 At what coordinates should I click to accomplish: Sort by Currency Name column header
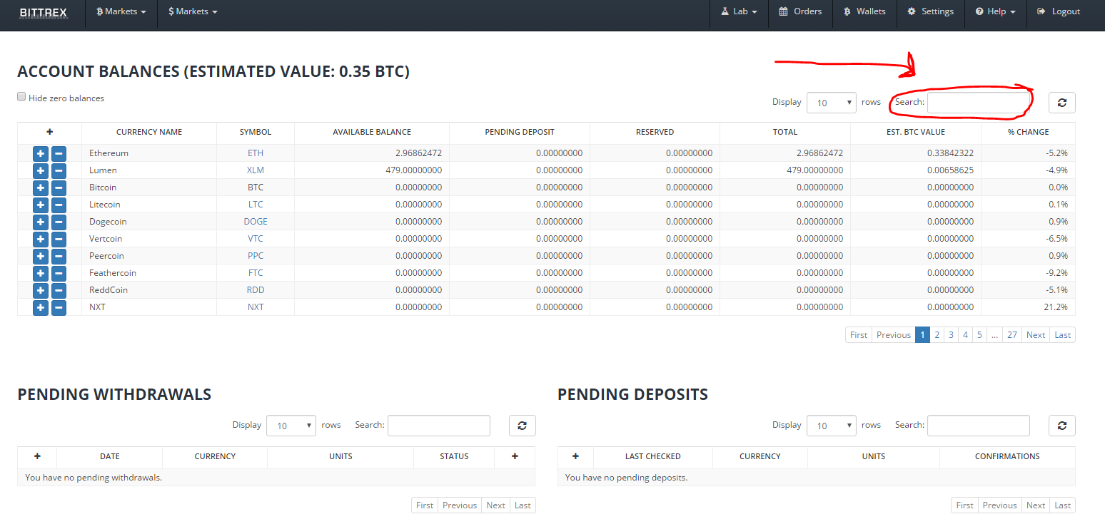(x=149, y=132)
